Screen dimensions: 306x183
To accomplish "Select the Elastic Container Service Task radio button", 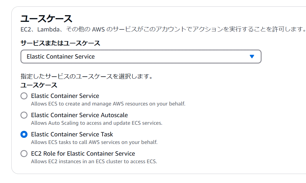I will coord(24,134).
